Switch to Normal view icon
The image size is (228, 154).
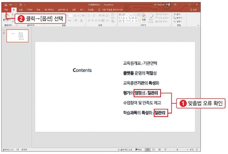(148, 150)
